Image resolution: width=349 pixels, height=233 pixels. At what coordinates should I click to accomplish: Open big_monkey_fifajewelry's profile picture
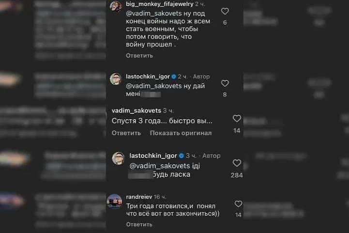click(116, 7)
